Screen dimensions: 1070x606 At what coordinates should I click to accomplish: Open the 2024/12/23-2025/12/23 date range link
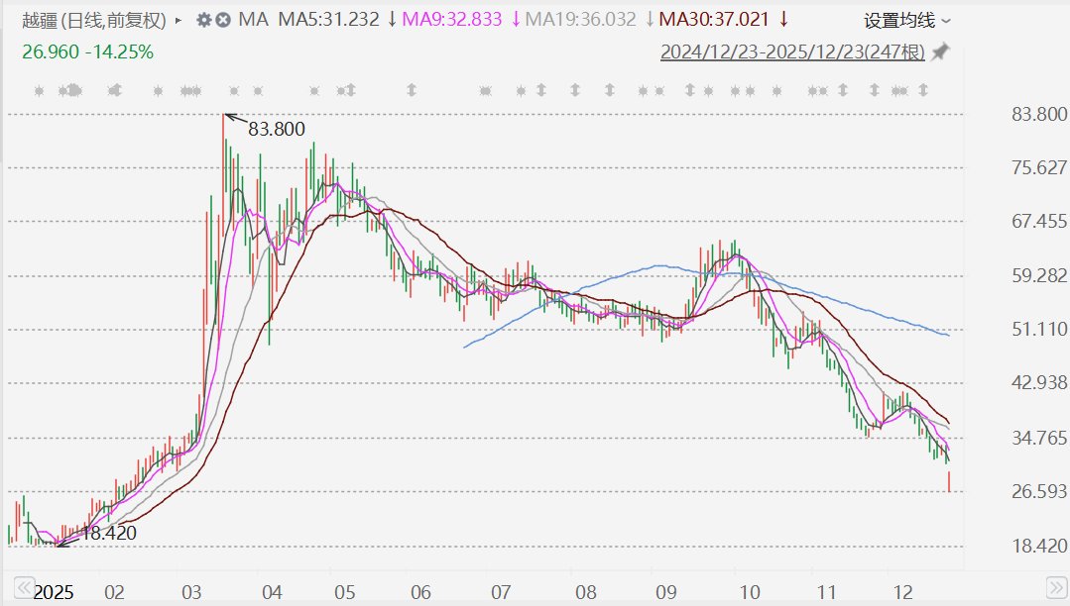click(x=792, y=51)
